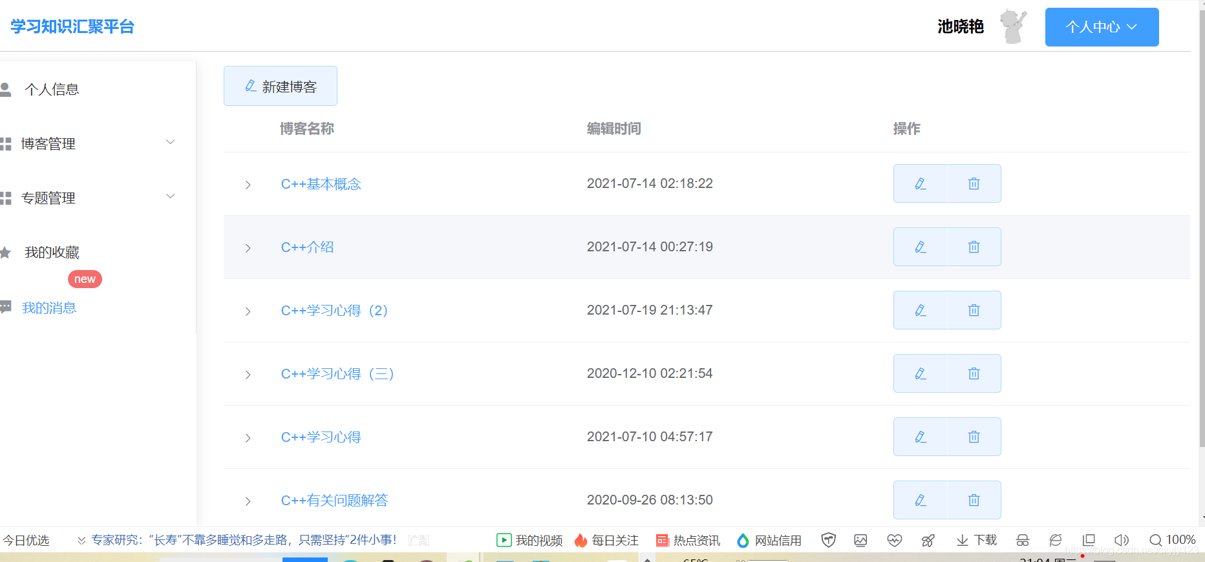Open the C++有关问题解答 blog link
The width and height of the screenshot is (1205, 562).
[334, 501]
